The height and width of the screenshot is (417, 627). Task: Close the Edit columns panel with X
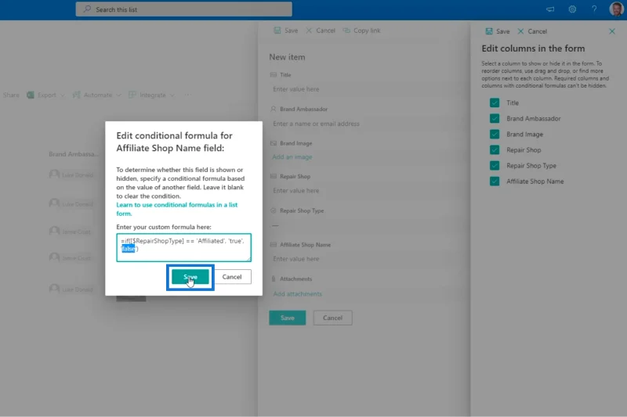pos(612,31)
